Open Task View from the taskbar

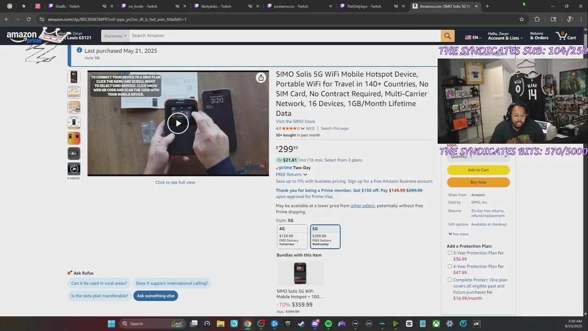click(194, 324)
